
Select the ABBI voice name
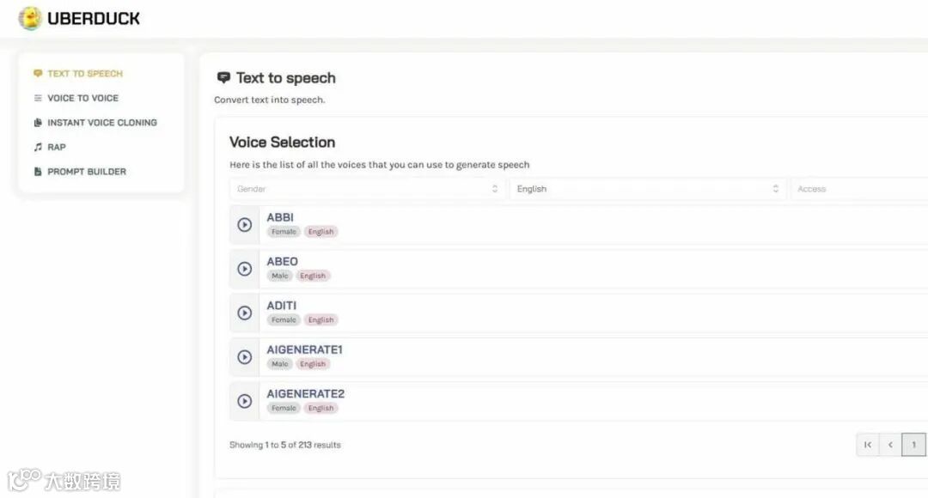tap(280, 217)
